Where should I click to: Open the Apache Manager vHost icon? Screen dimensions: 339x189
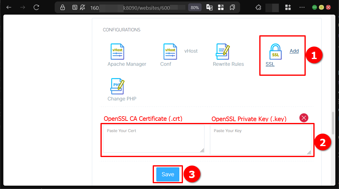pos(117,52)
